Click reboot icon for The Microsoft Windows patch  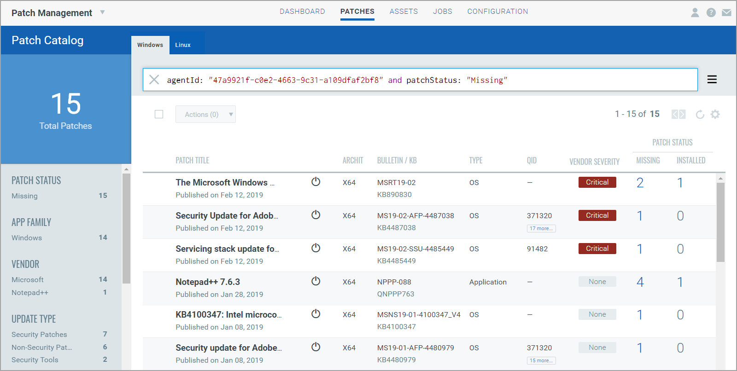316,182
